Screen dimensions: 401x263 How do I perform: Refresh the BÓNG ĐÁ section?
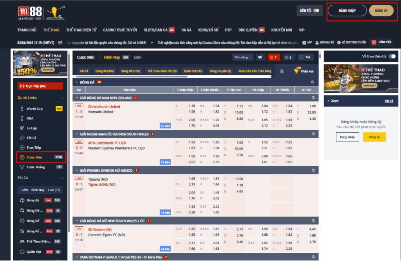(x=312, y=82)
